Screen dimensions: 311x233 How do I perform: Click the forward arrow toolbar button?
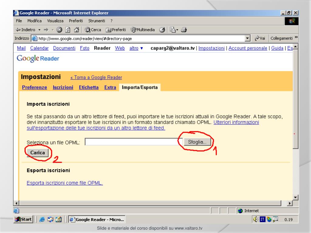click(x=46, y=30)
